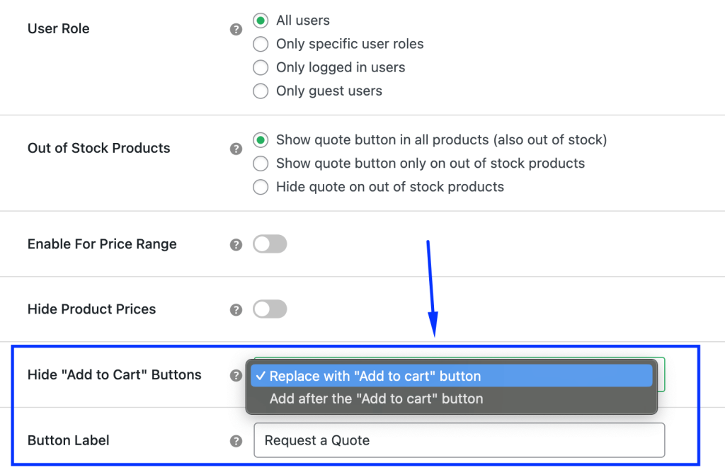Screen dimensions: 725x470
Task: Select "All users" under User Role
Action: (261, 21)
